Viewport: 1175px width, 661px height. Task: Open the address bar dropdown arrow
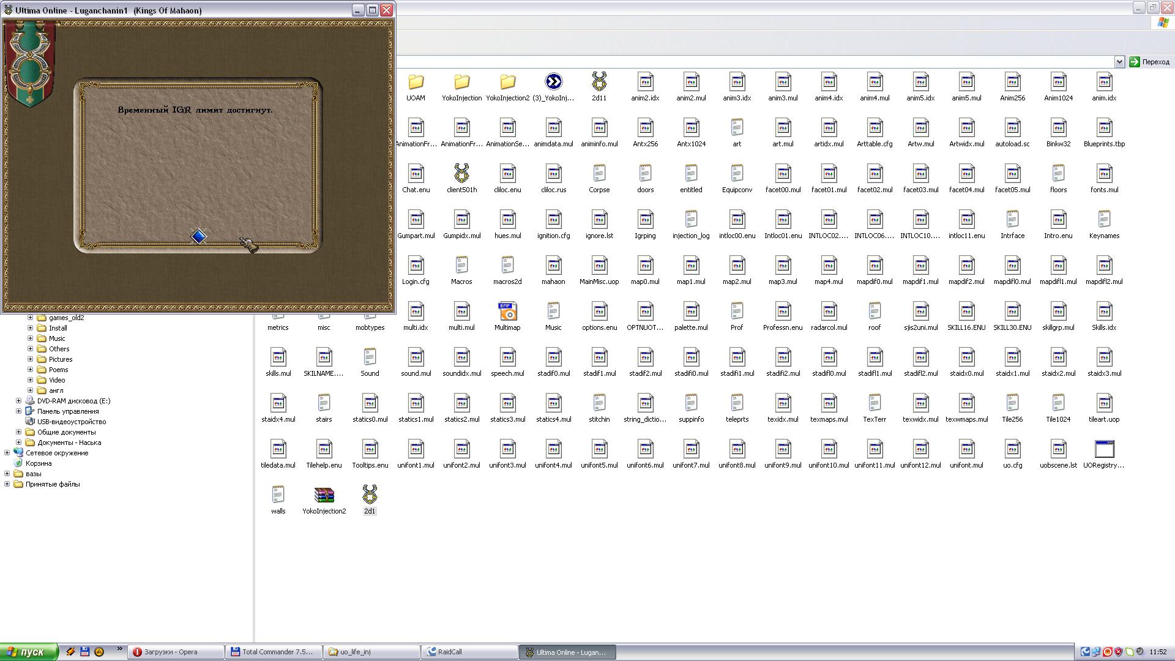(1119, 62)
